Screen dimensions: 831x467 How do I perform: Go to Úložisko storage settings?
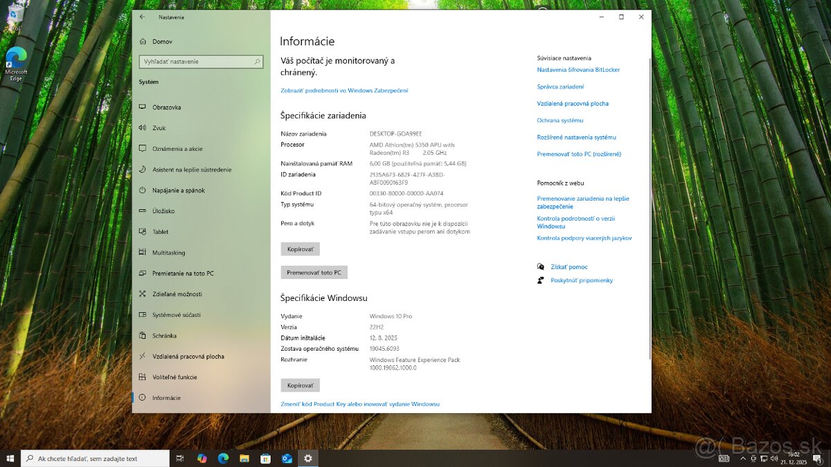(x=163, y=211)
